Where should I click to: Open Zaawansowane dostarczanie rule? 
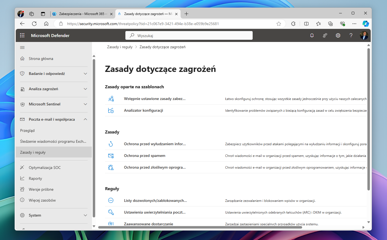[148, 224]
